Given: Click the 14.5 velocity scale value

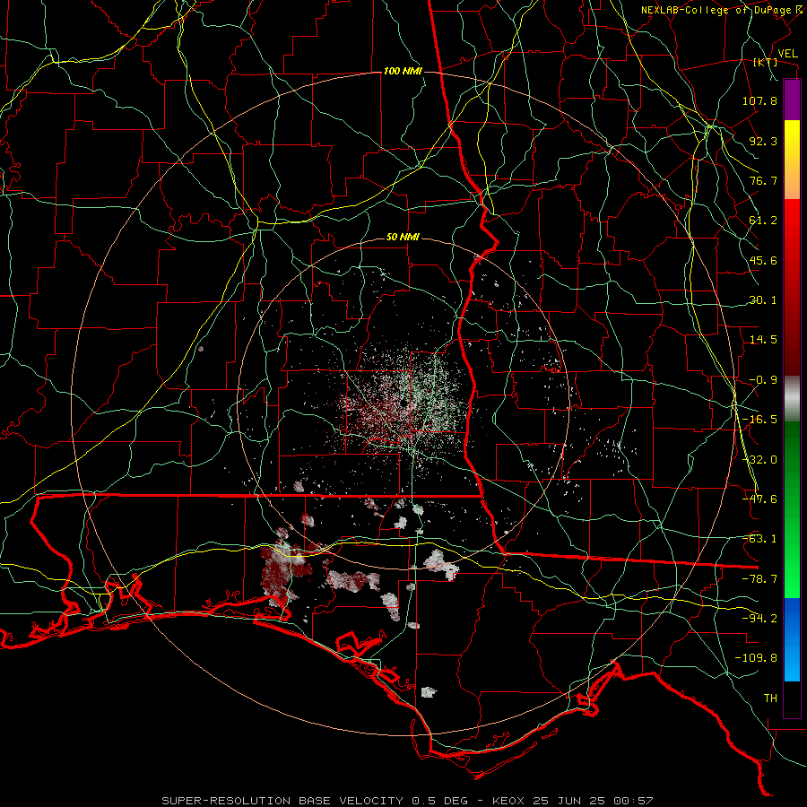Looking at the screenshot, I should [763, 340].
